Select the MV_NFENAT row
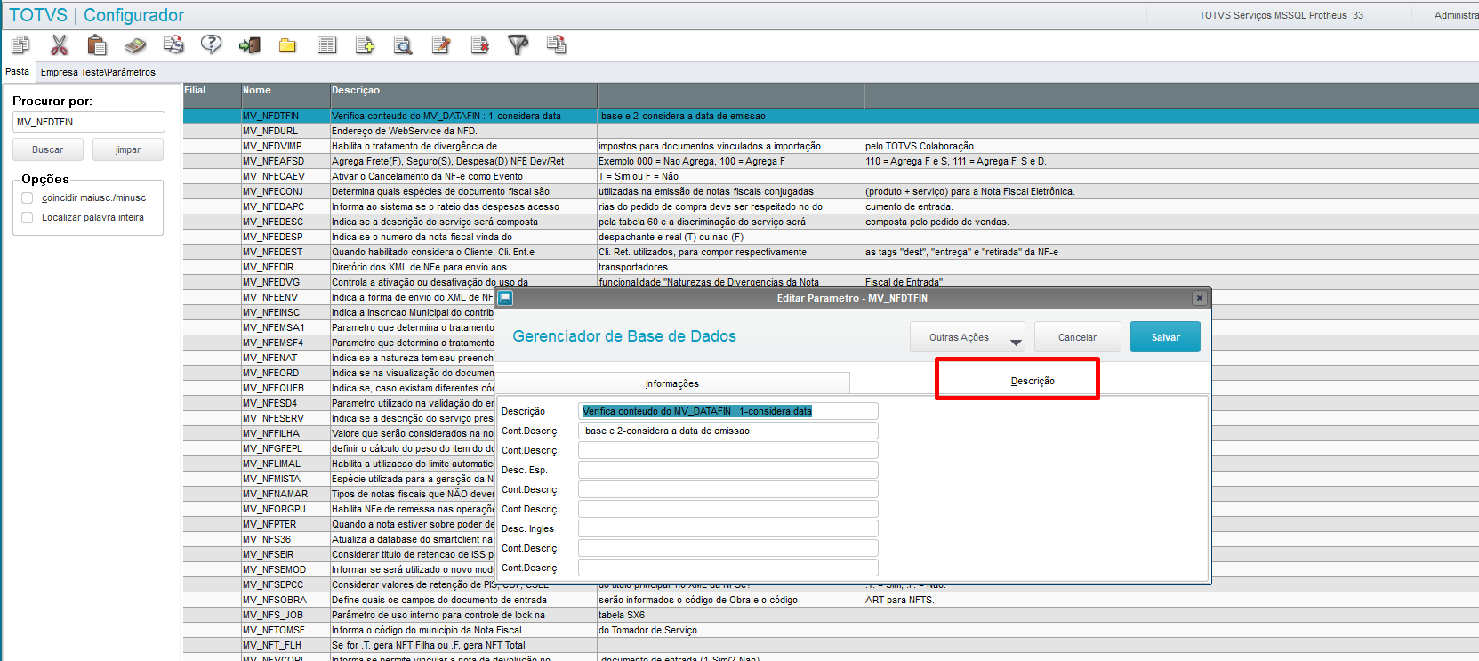Viewport: 1479px width, 661px height. (x=338, y=358)
